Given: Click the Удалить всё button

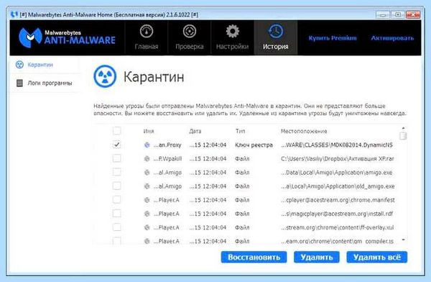Looking at the screenshot, I should 377,258.
